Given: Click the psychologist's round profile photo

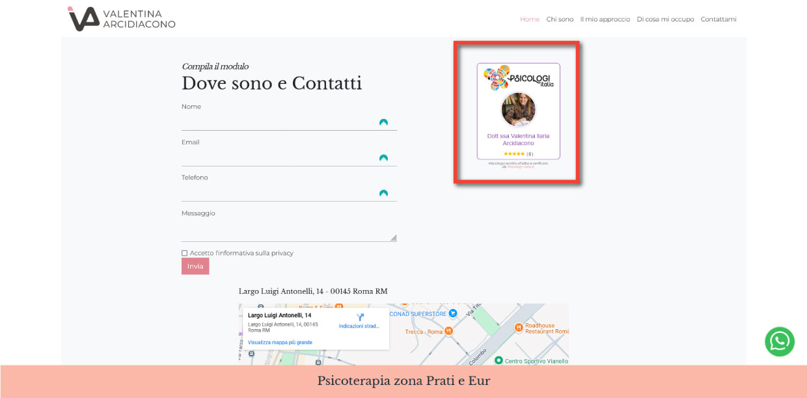Looking at the screenshot, I should (x=518, y=109).
